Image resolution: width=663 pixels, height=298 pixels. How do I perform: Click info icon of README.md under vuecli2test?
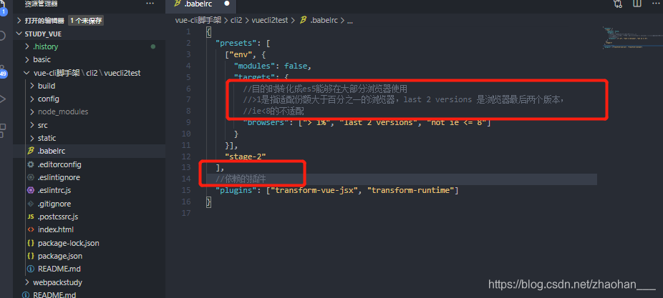tap(31, 269)
